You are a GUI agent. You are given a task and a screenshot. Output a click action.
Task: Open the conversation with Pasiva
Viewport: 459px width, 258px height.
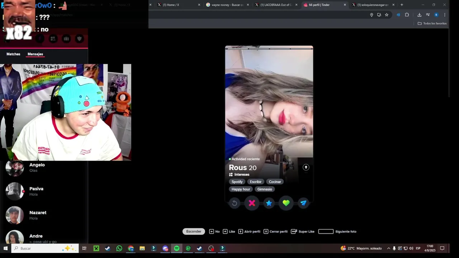[x=44, y=191]
